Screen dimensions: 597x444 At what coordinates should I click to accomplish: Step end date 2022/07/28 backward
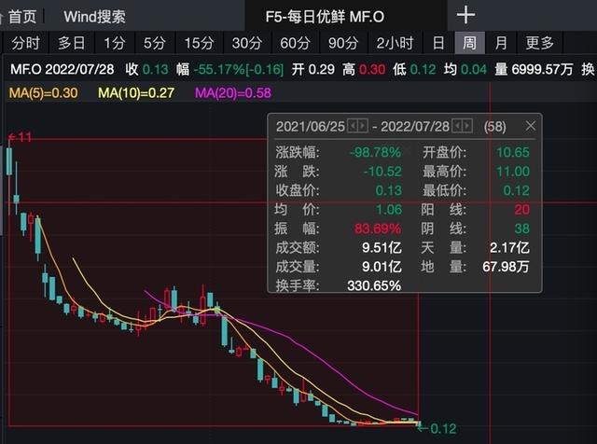click(458, 126)
